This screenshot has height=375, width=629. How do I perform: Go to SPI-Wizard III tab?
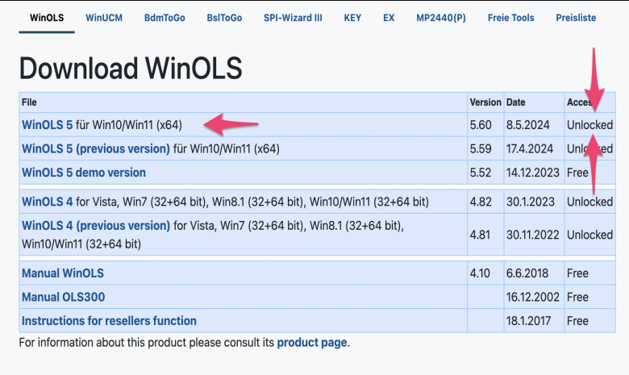[x=293, y=18]
